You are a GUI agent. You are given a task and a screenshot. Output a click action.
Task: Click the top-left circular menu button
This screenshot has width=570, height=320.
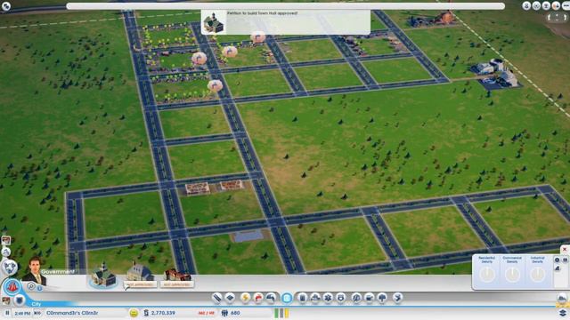[6, 5]
